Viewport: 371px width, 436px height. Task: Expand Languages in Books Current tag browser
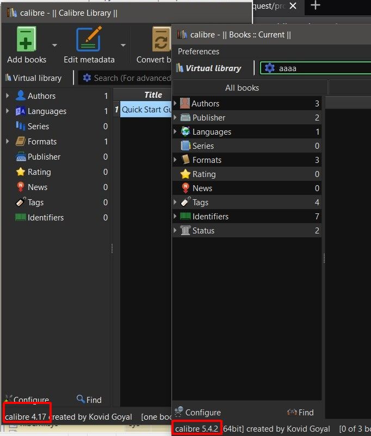click(175, 131)
